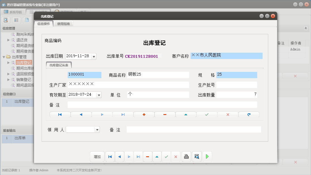This screenshot has height=175, width=311.
Task: Click the green run arrow icon
Action: [x=207, y=156]
